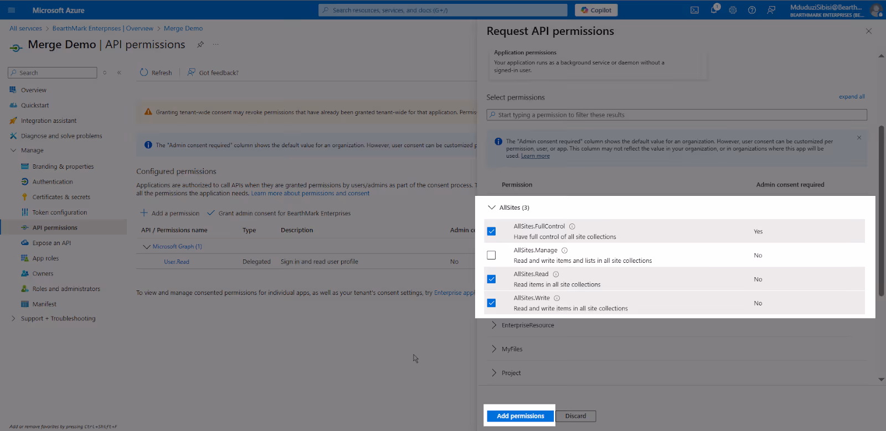Click the Request API permissions panel scrollbar

(881, 210)
